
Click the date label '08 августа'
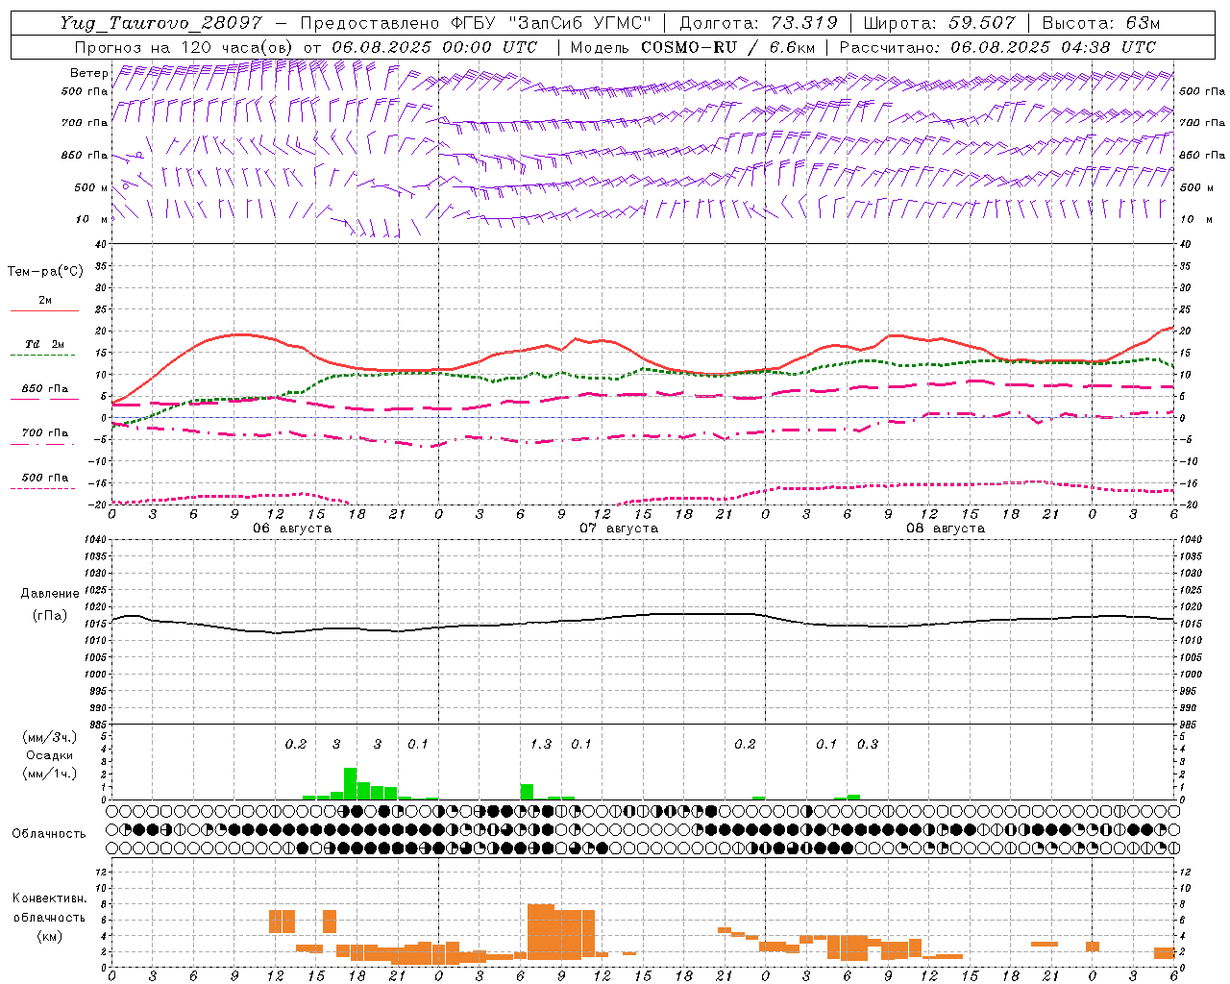[946, 529]
